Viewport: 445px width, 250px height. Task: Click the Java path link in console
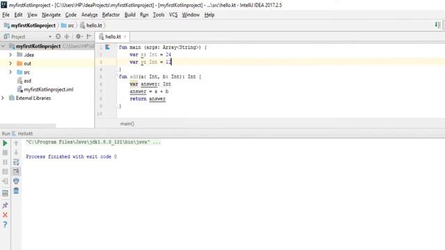pos(93,142)
